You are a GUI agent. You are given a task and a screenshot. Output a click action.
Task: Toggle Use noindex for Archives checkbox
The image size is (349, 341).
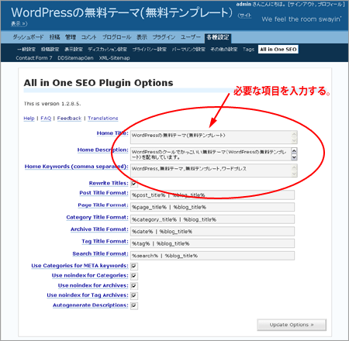tap(134, 286)
